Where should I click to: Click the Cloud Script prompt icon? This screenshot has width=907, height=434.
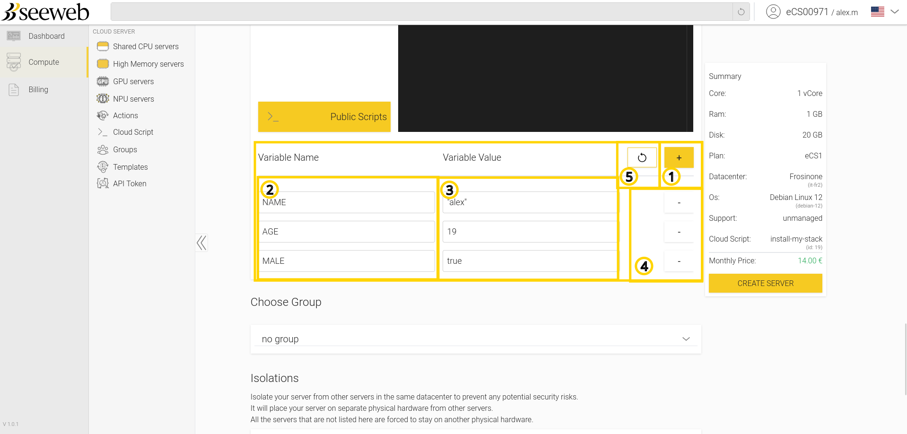pyautogui.click(x=103, y=132)
